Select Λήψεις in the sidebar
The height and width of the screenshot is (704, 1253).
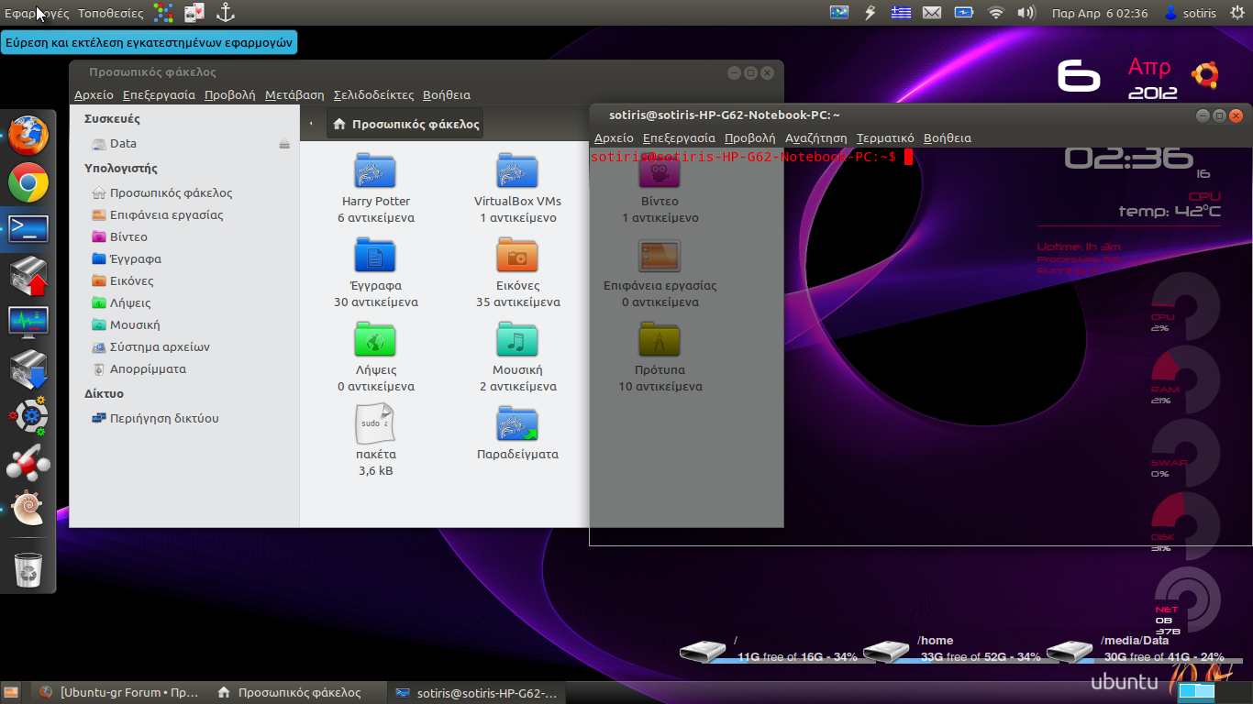click(130, 302)
